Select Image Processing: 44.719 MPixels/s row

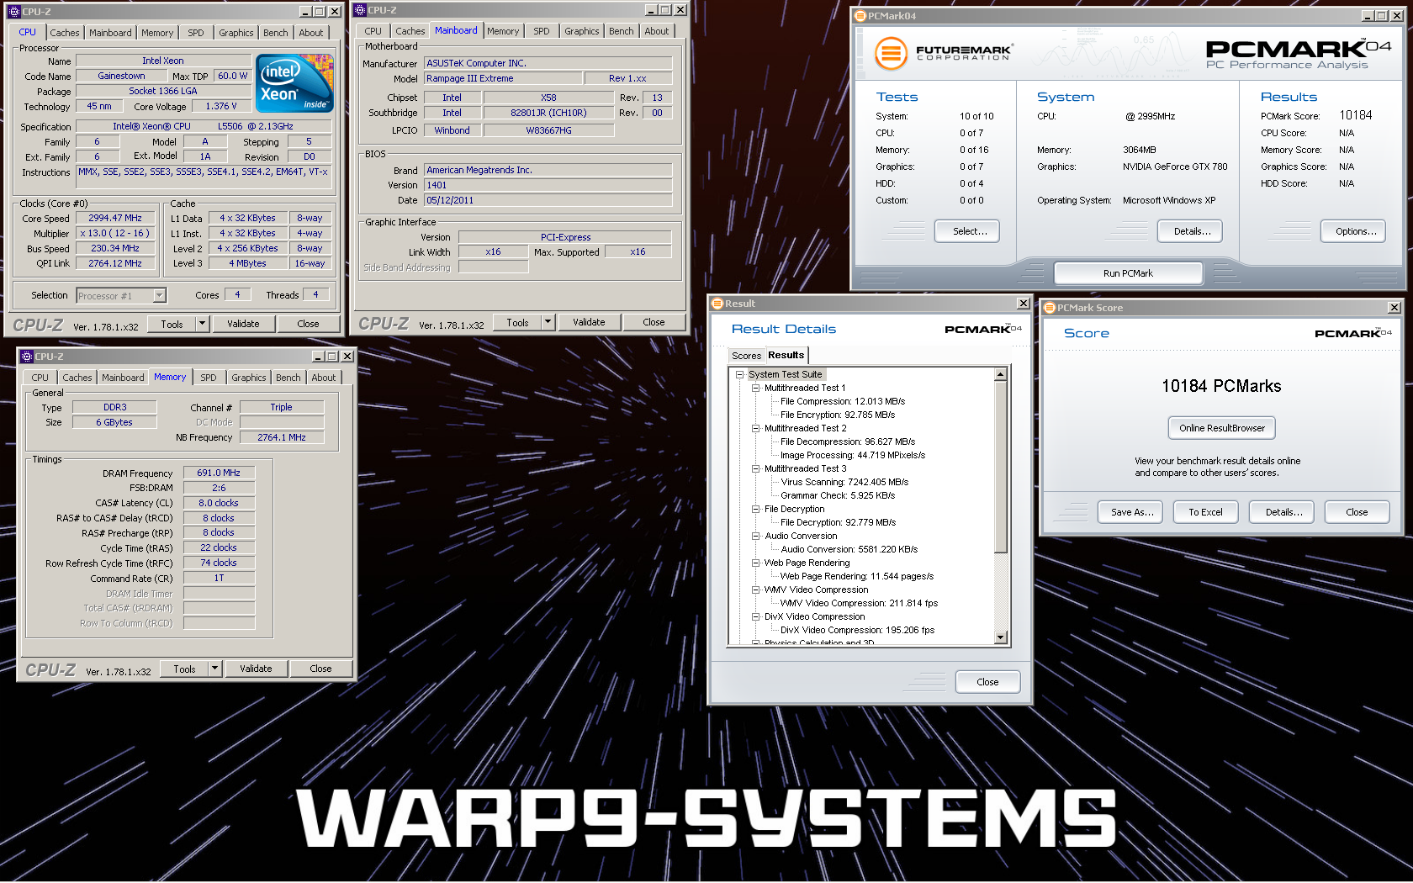853,456
